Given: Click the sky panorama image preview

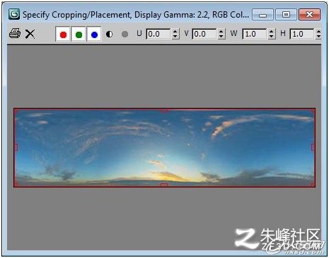Looking at the screenshot, I should tap(164, 147).
